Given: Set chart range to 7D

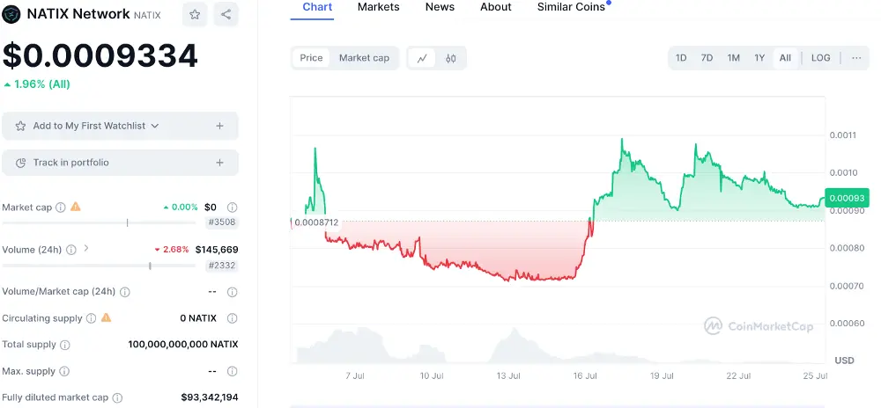Looking at the screenshot, I should point(707,58).
